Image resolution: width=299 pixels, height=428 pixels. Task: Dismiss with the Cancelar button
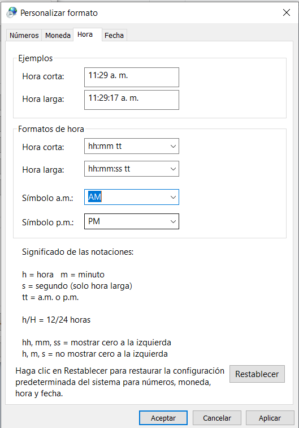(217, 418)
